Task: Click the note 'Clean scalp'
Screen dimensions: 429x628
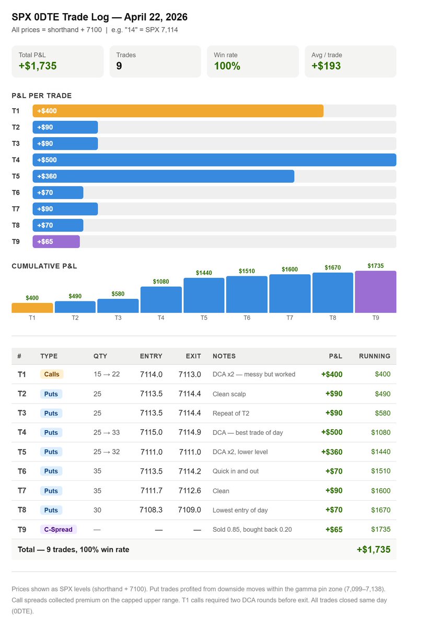Action: pos(229,394)
